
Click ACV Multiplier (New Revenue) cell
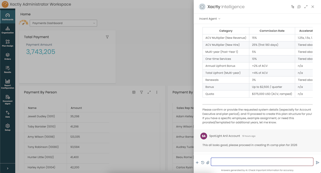[226, 38]
